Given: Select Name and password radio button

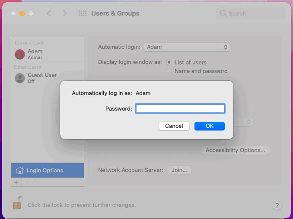Looking at the screenshot, I should pyautogui.click(x=169, y=71).
